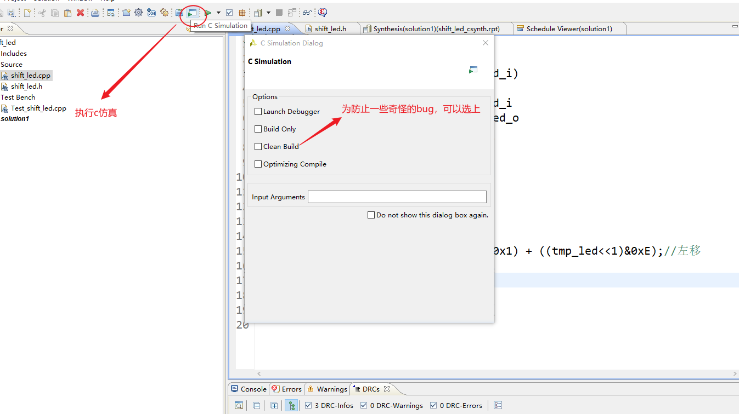This screenshot has height=414, width=739.
Task: Click the orange grid Export RTL icon
Action: pyautogui.click(x=242, y=12)
